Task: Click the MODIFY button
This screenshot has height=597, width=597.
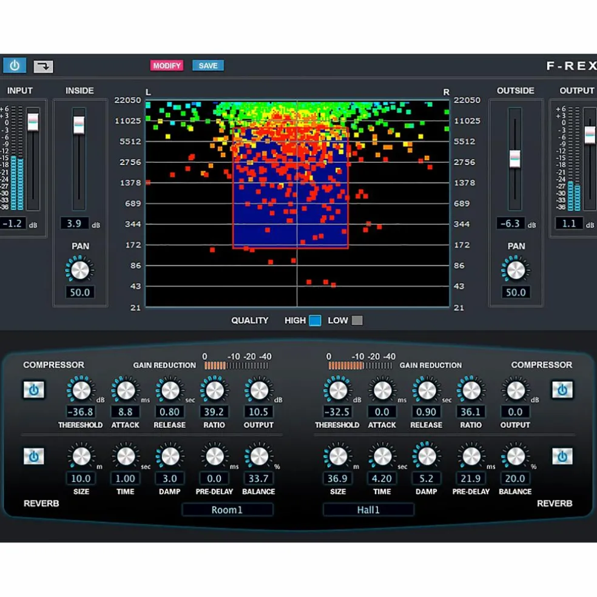Action: (x=167, y=66)
